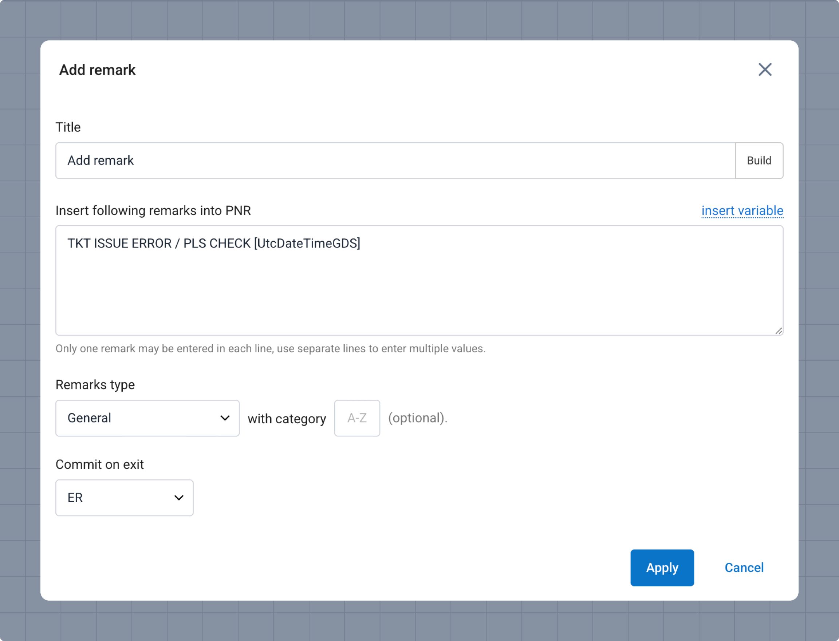Screen dimensions: 839x641
Task: Open the ER commit on exit dropdown
Action: (x=124, y=498)
